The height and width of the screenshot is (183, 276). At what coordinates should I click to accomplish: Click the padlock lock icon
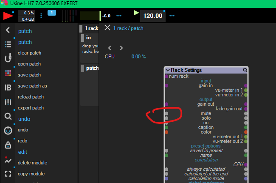[x=8, y=145]
